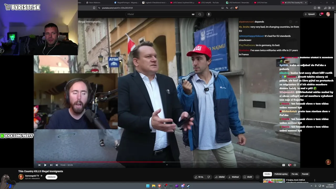Switch to Dashboard / Streamlabs tab
This screenshot has height=189, width=336.
[238, 3]
